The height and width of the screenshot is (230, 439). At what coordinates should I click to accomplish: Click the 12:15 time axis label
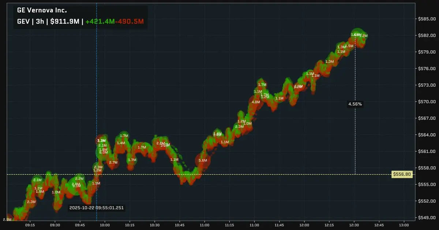pyautogui.click(x=329, y=226)
